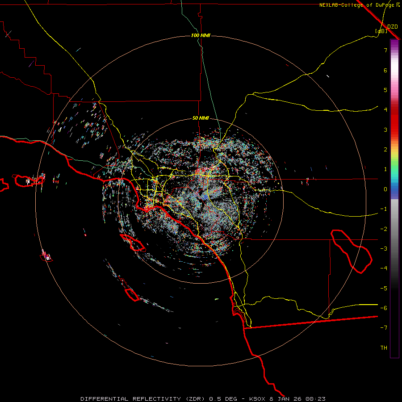Viewport: 402px width, 402px height.
Task: Select the 2 dB scale tick label
Action: (385, 150)
